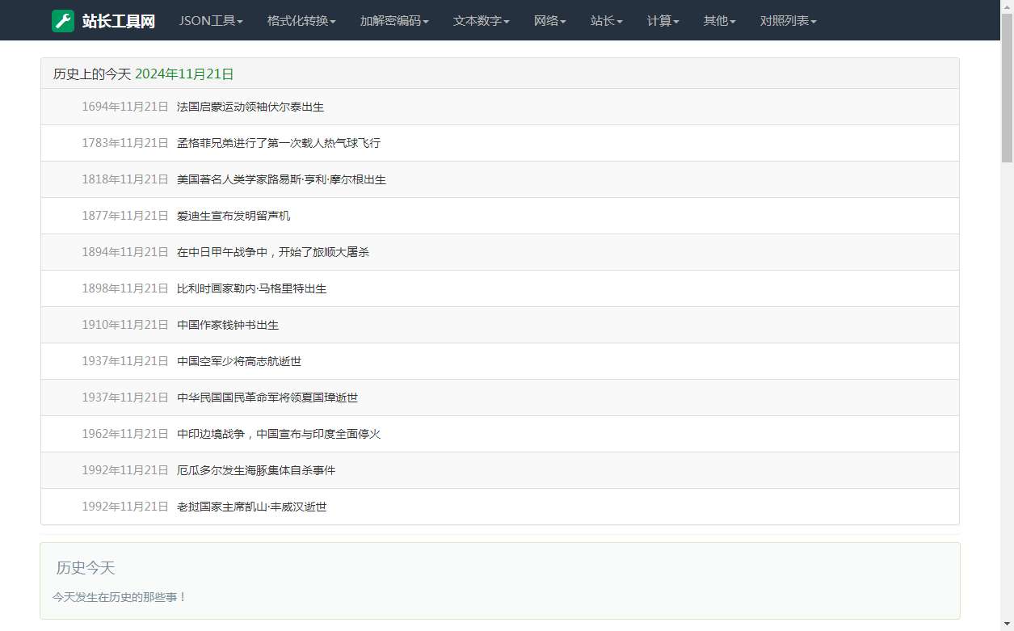Open the 网络 dropdown menu
This screenshot has width=1014, height=631.
549,21
